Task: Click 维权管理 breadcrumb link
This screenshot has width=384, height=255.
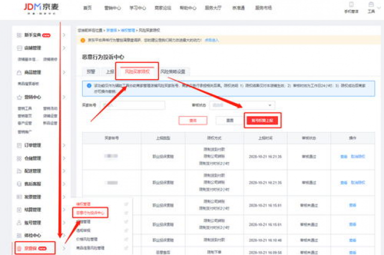Action: (128, 30)
